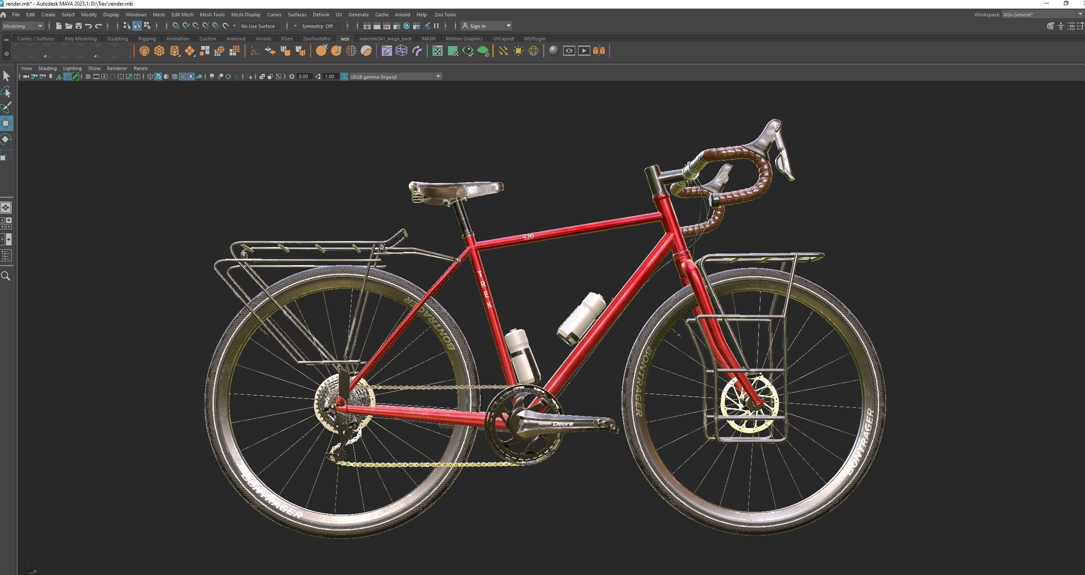Choose the Rotate tool in toolbox

click(6, 139)
